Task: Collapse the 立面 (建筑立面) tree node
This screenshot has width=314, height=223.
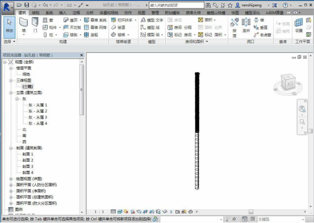Action: 11,92
